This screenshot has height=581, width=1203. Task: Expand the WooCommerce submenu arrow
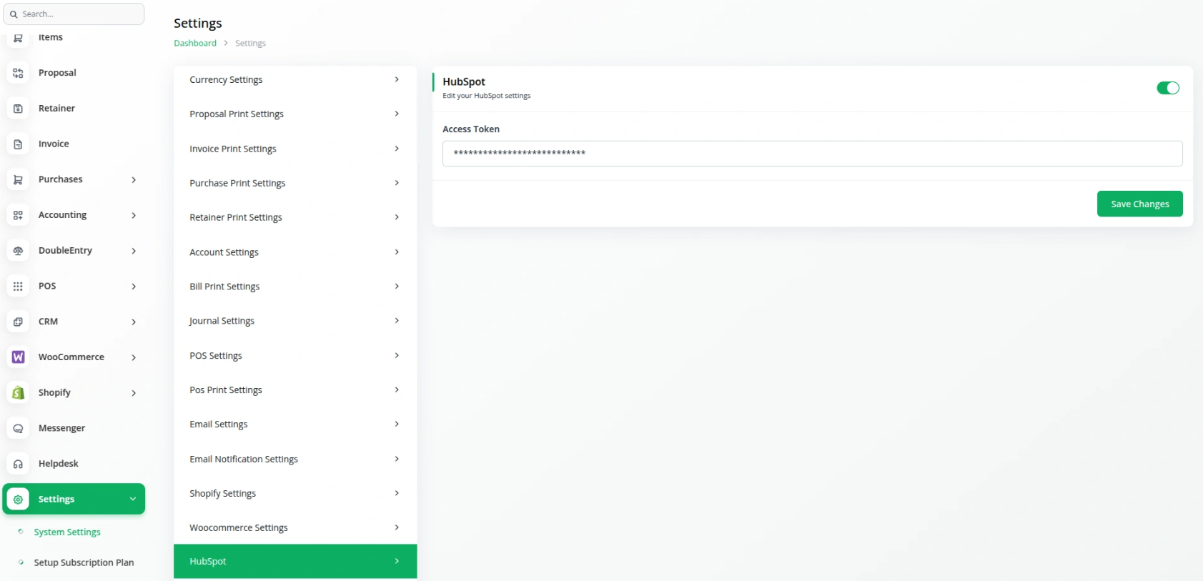click(134, 357)
